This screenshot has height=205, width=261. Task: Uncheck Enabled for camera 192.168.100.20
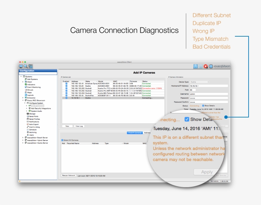[x=67, y=86]
